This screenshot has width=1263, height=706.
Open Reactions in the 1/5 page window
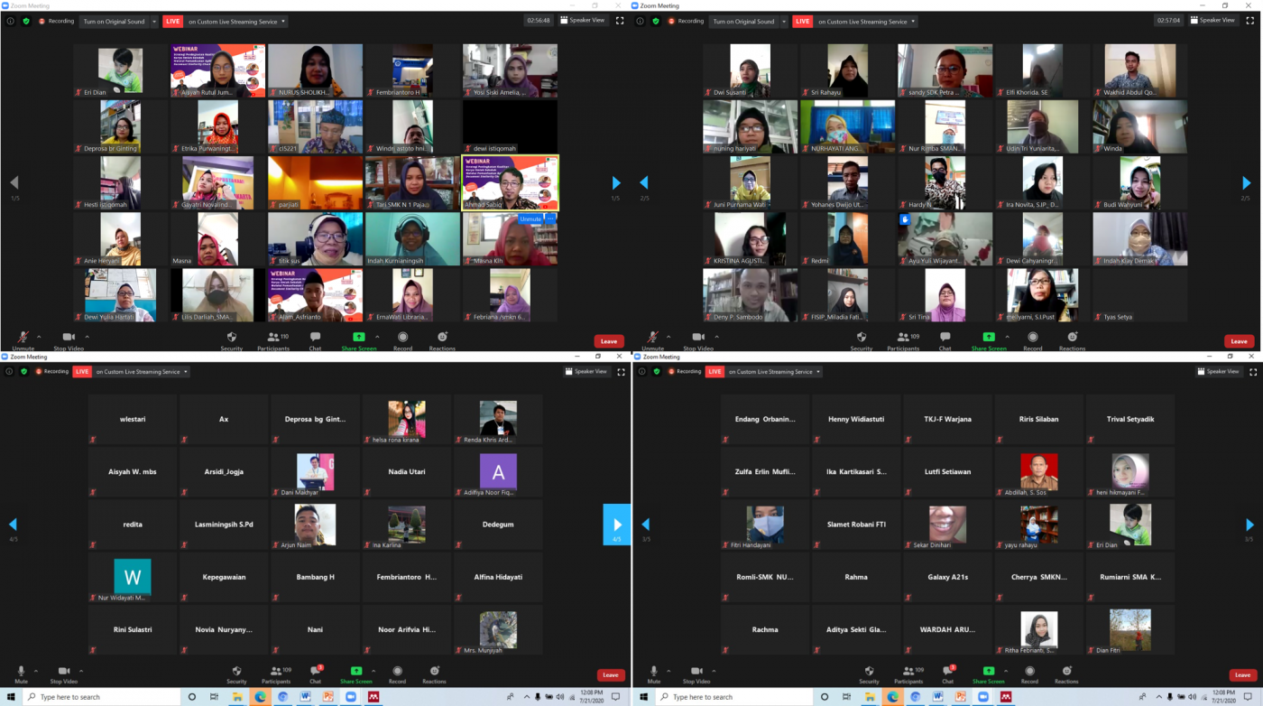pyautogui.click(x=442, y=340)
